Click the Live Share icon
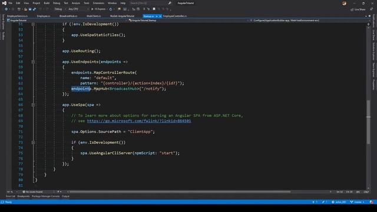The width and height of the screenshot is (377, 212). [352, 9]
